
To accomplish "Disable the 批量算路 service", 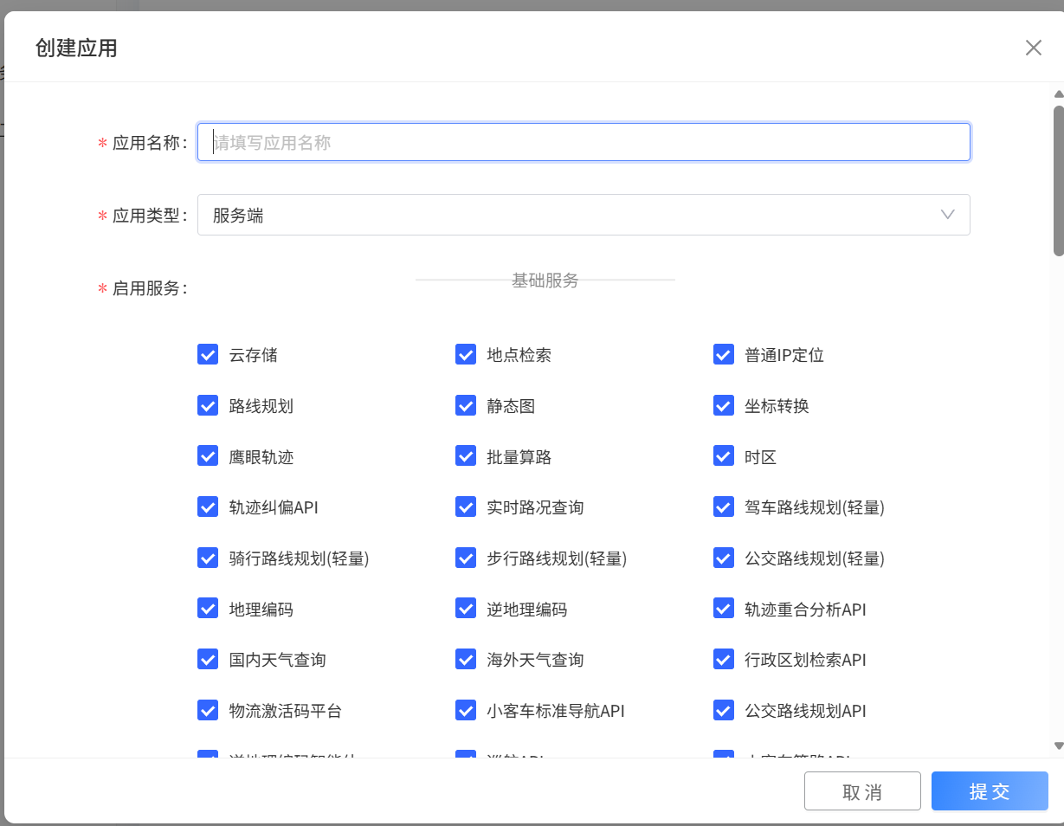I will click(466, 456).
